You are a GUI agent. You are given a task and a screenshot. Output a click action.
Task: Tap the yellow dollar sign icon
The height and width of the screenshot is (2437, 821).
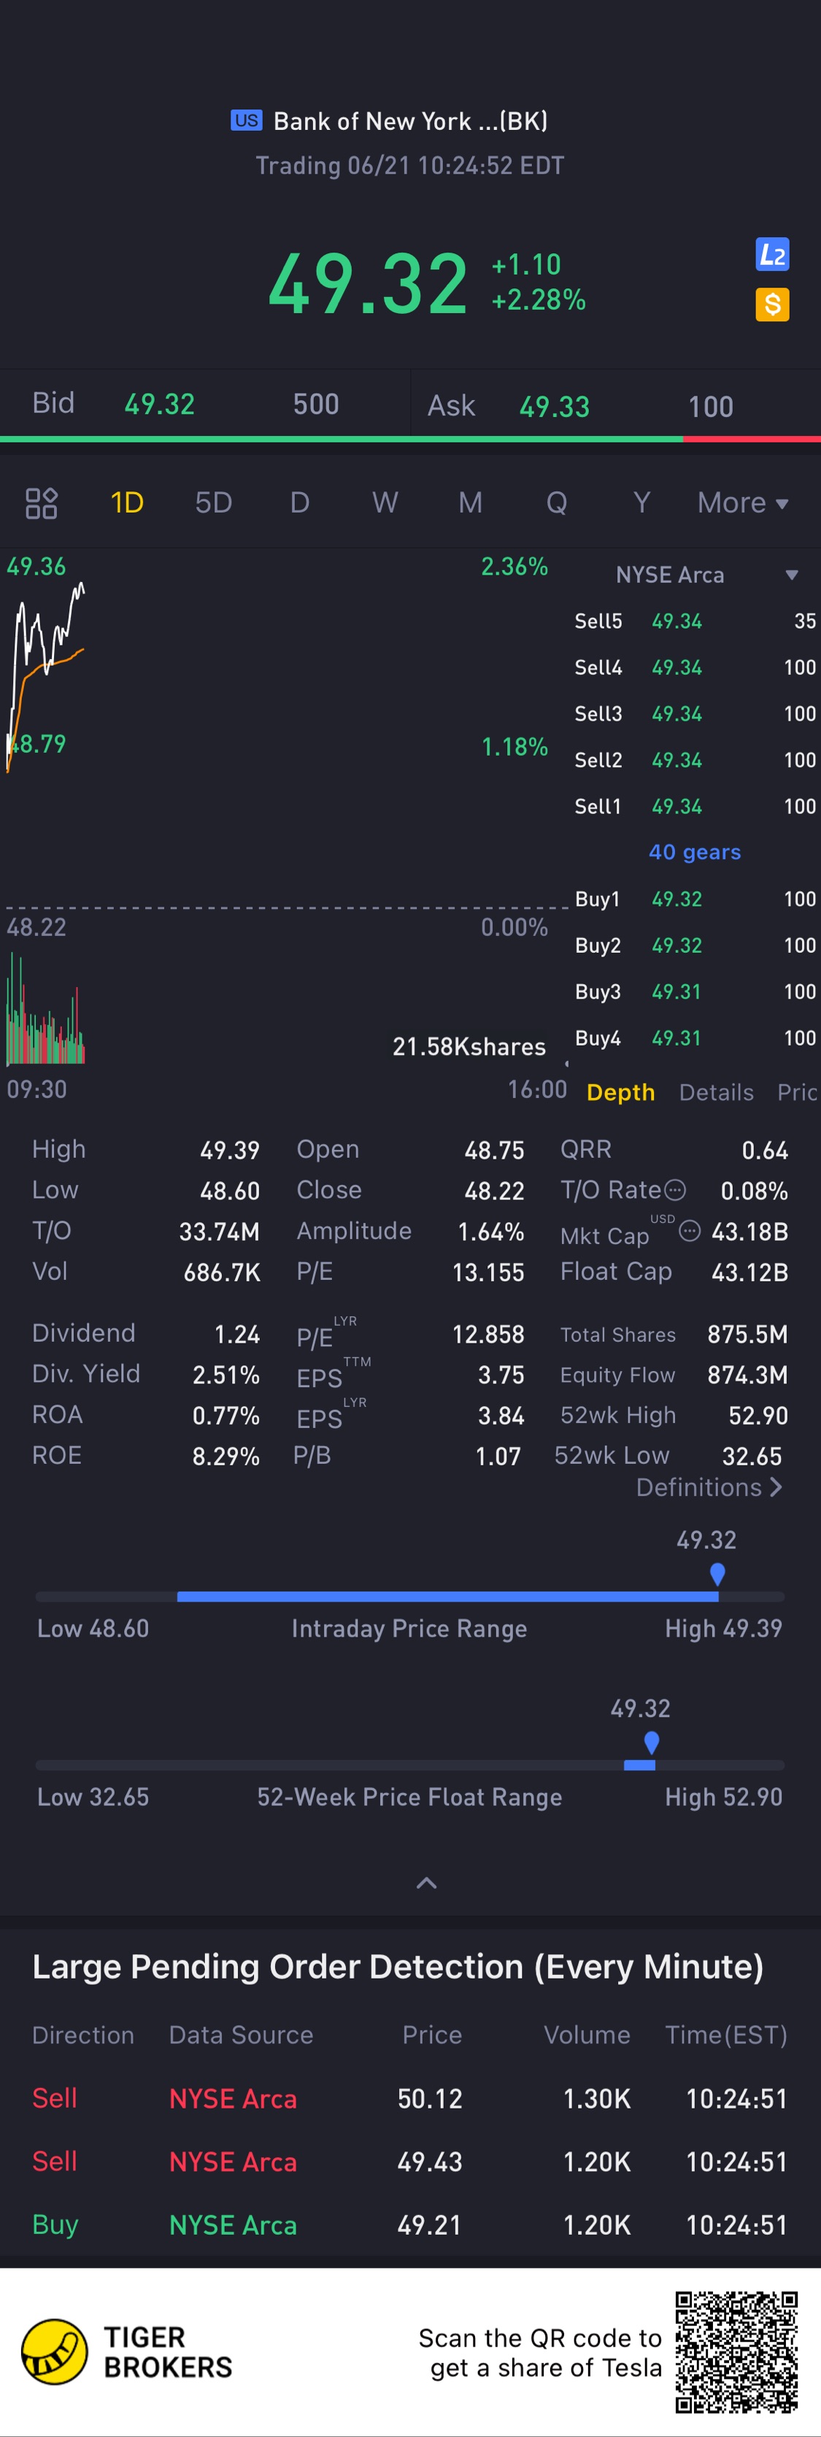point(772,304)
